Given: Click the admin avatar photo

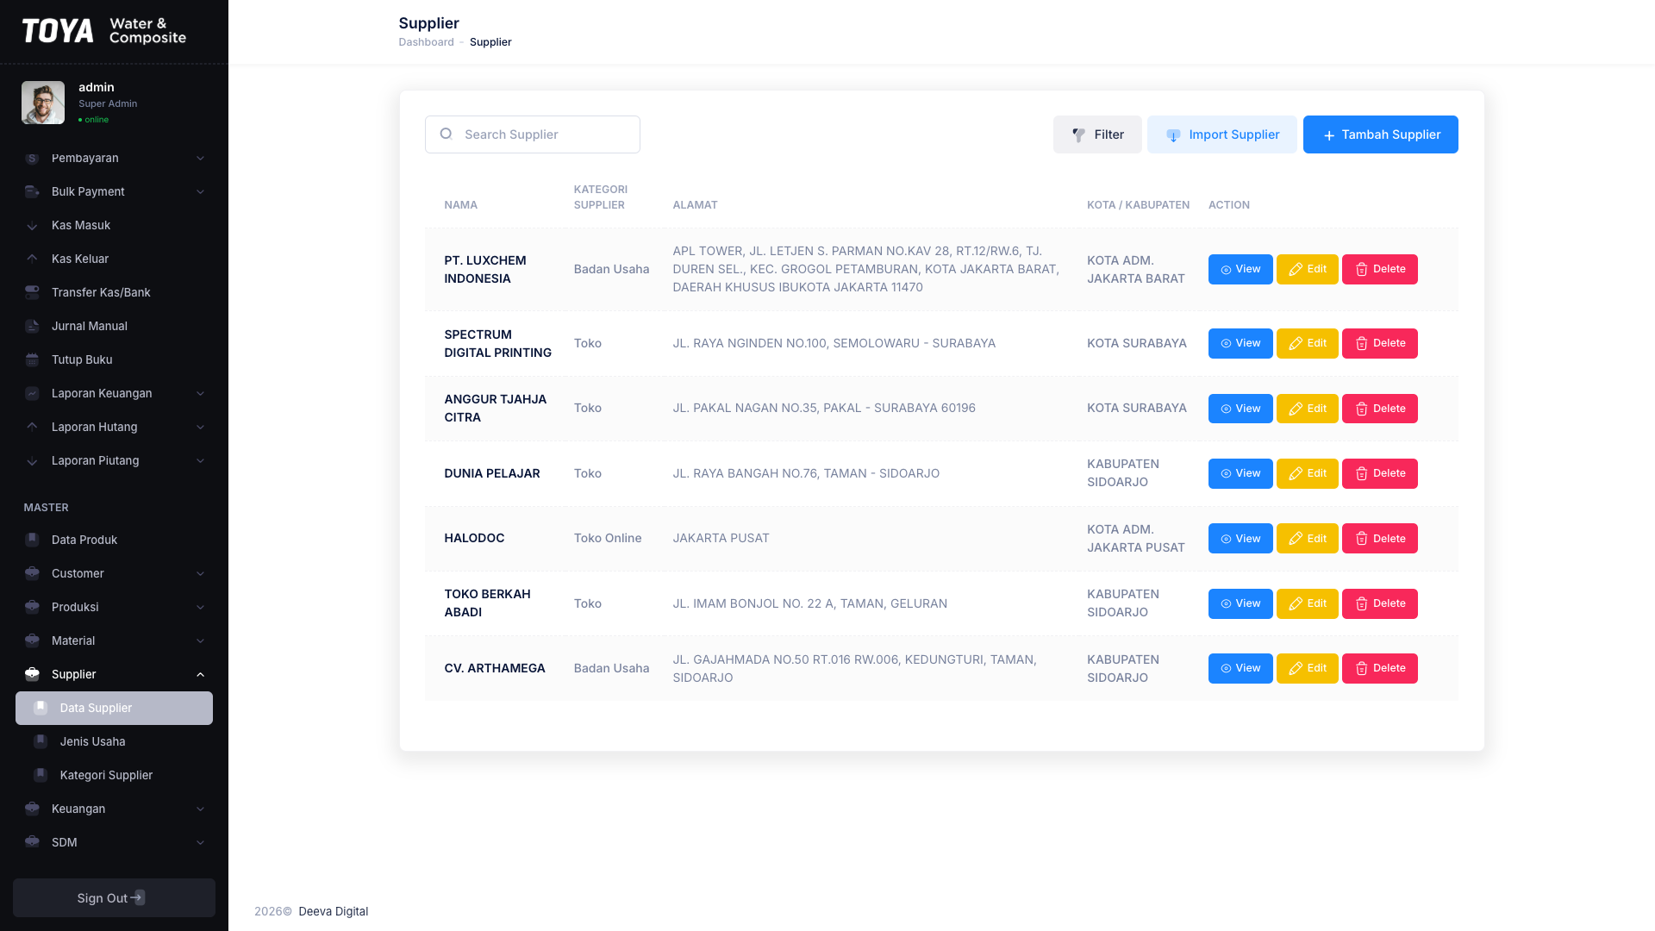Looking at the screenshot, I should pyautogui.click(x=43, y=103).
